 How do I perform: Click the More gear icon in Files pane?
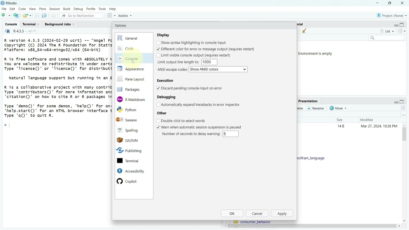point(332,108)
